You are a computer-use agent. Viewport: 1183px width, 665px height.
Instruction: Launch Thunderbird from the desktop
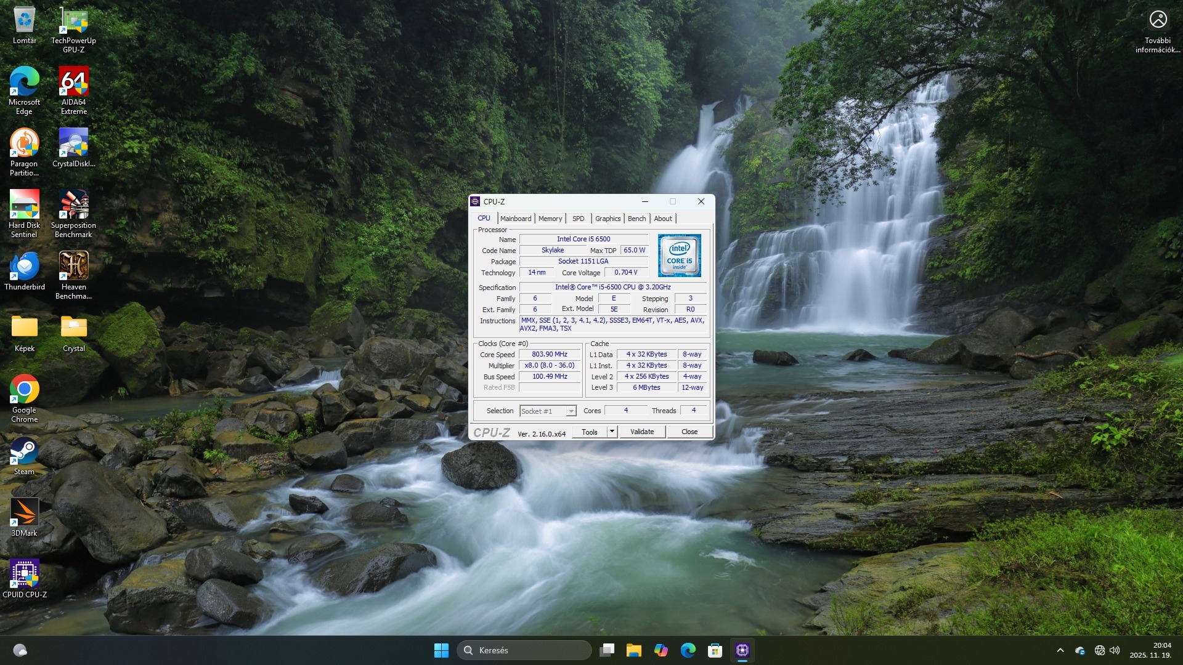(24, 267)
